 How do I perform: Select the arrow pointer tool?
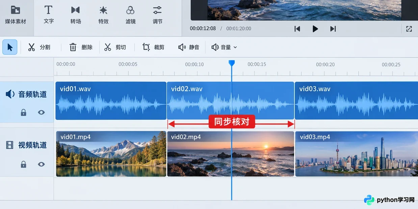pyautogui.click(x=10, y=47)
